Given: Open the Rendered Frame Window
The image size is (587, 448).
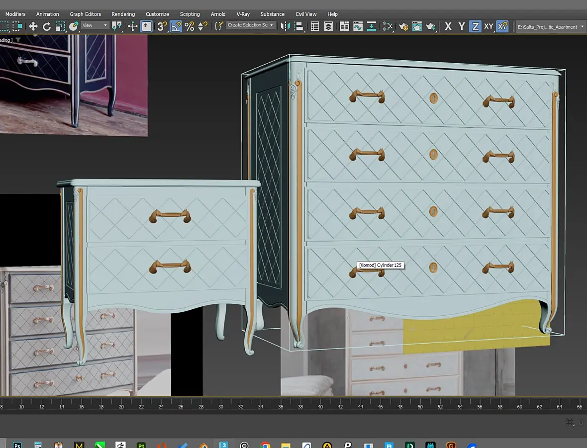Looking at the screenshot, I should click(x=417, y=26).
